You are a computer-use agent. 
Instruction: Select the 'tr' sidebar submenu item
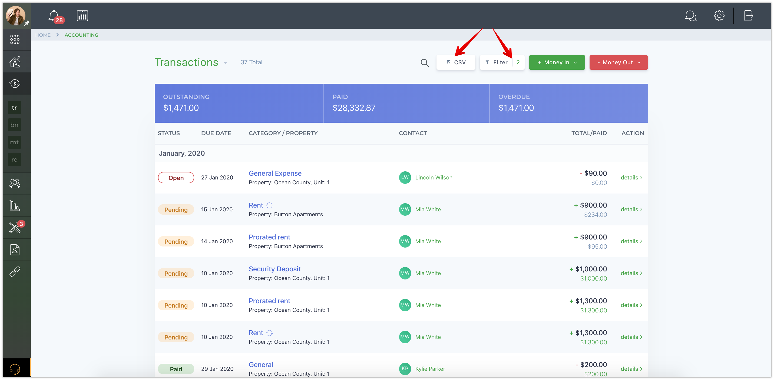[14, 108]
